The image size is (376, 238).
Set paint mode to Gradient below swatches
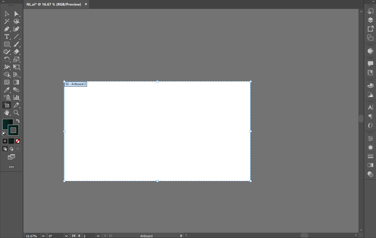tap(11, 141)
